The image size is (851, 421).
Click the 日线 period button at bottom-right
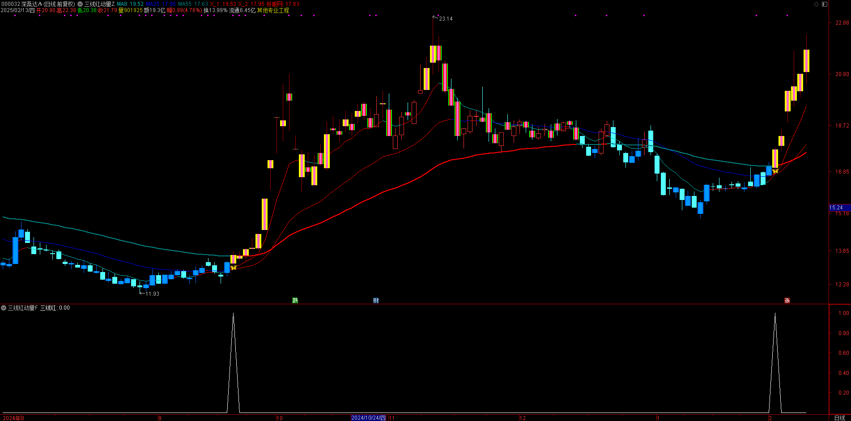[x=840, y=418]
